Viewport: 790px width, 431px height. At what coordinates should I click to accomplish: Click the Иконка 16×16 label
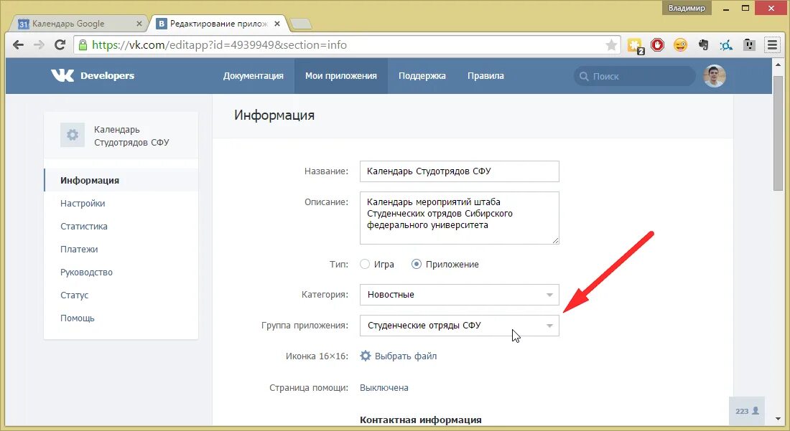(x=317, y=356)
